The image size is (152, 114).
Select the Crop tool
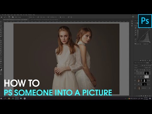[x=1, y=30]
